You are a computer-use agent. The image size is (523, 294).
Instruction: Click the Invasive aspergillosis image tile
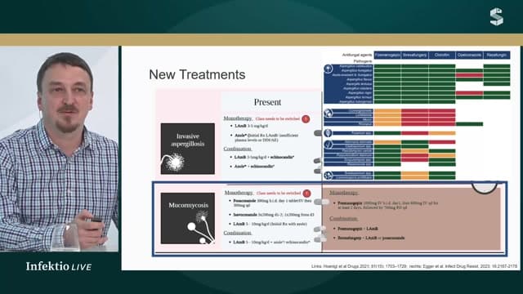[x=188, y=149]
